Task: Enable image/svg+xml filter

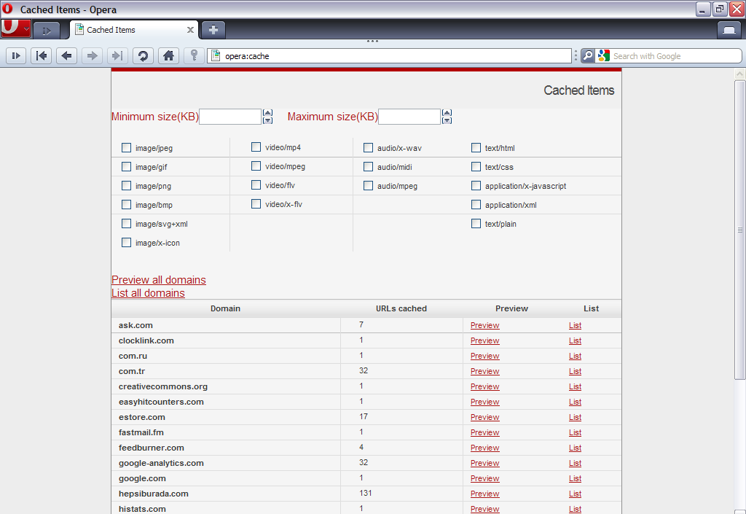Action: click(x=126, y=224)
